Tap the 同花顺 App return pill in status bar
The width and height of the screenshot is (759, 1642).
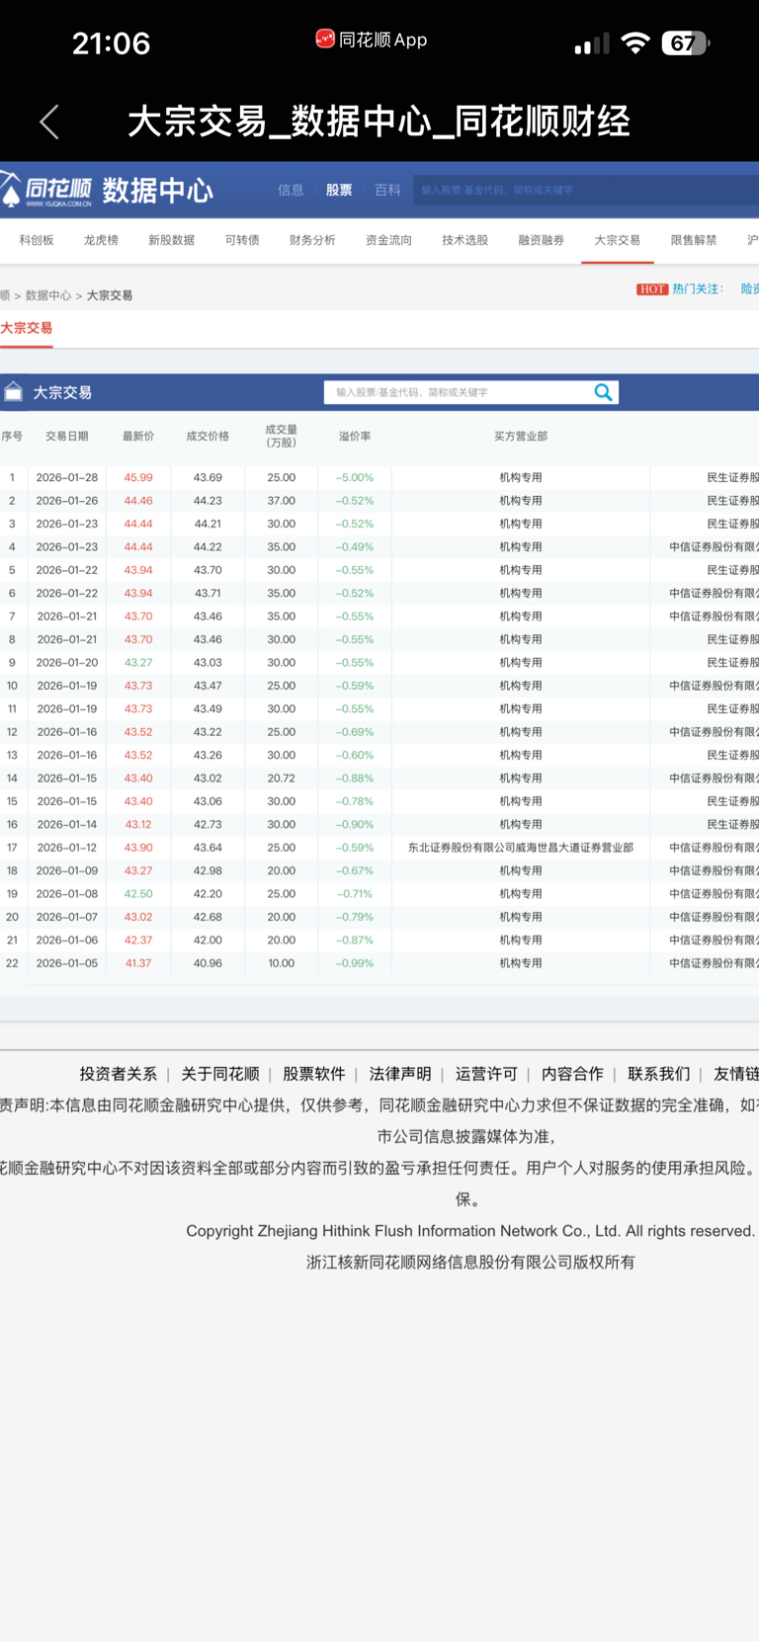pyautogui.click(x=372, y=40)
